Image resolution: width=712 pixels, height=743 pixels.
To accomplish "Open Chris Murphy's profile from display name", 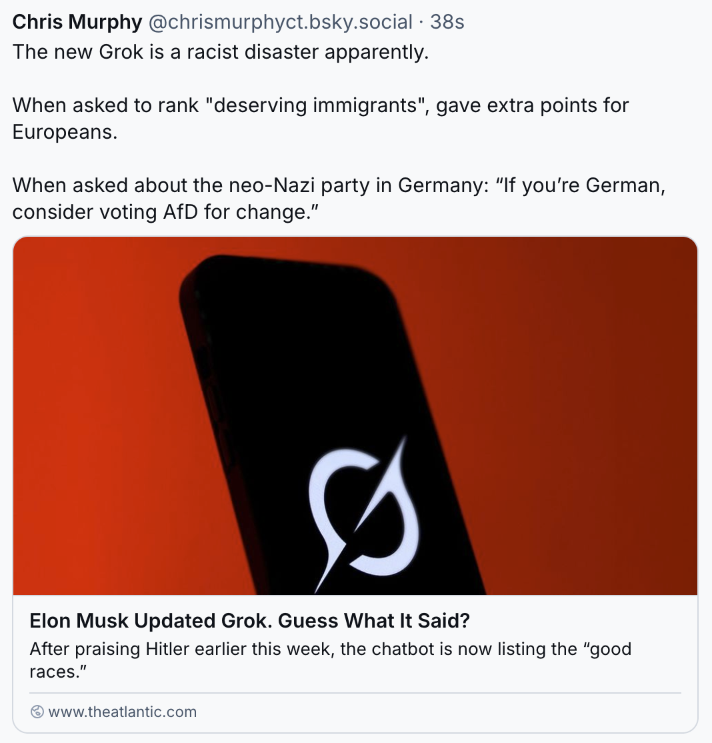I will (x=77, y=22).
